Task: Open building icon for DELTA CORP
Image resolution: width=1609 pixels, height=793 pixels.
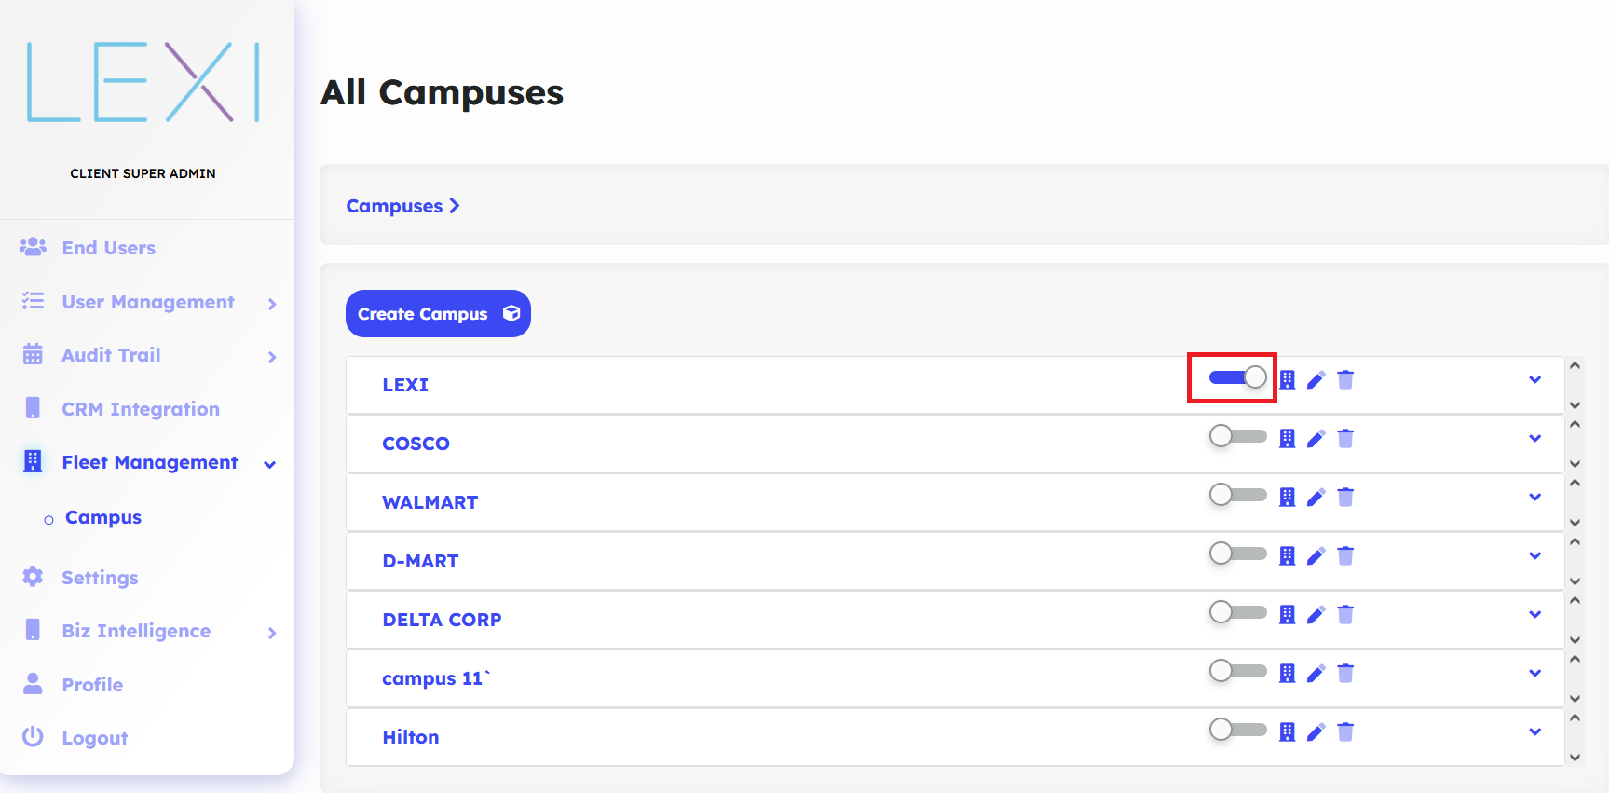Action: pyautogui.click(x=1287, y=614)
